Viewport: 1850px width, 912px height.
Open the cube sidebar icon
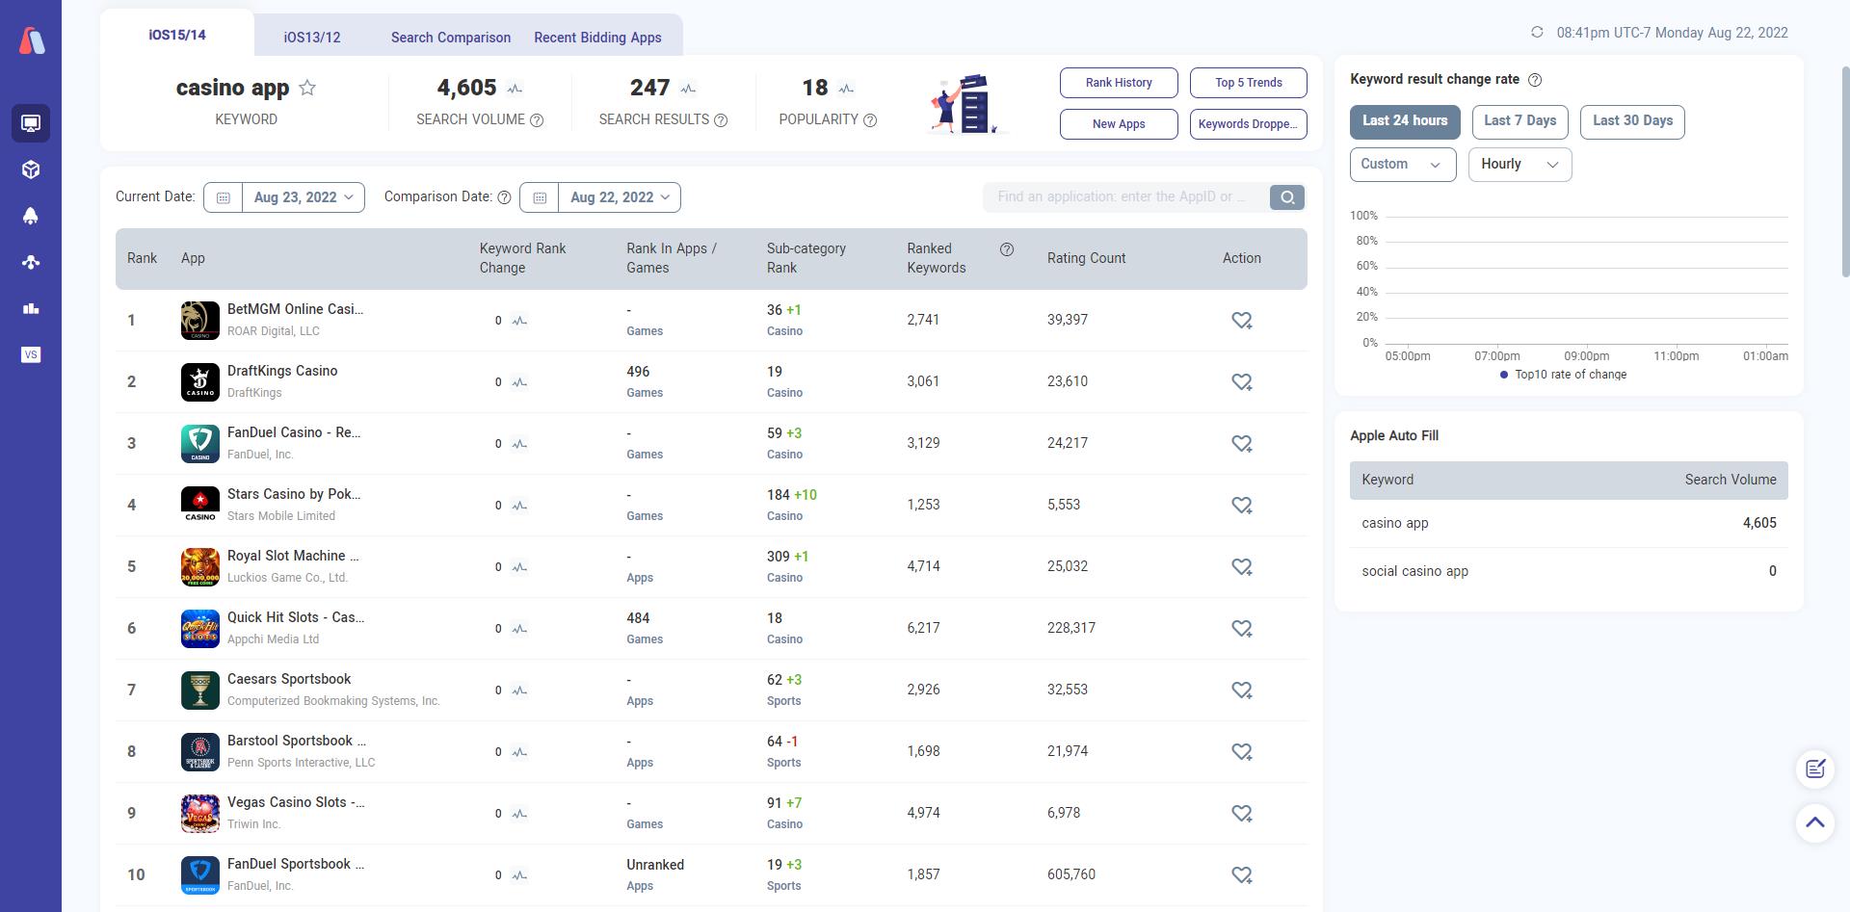[x=31, y=169]
